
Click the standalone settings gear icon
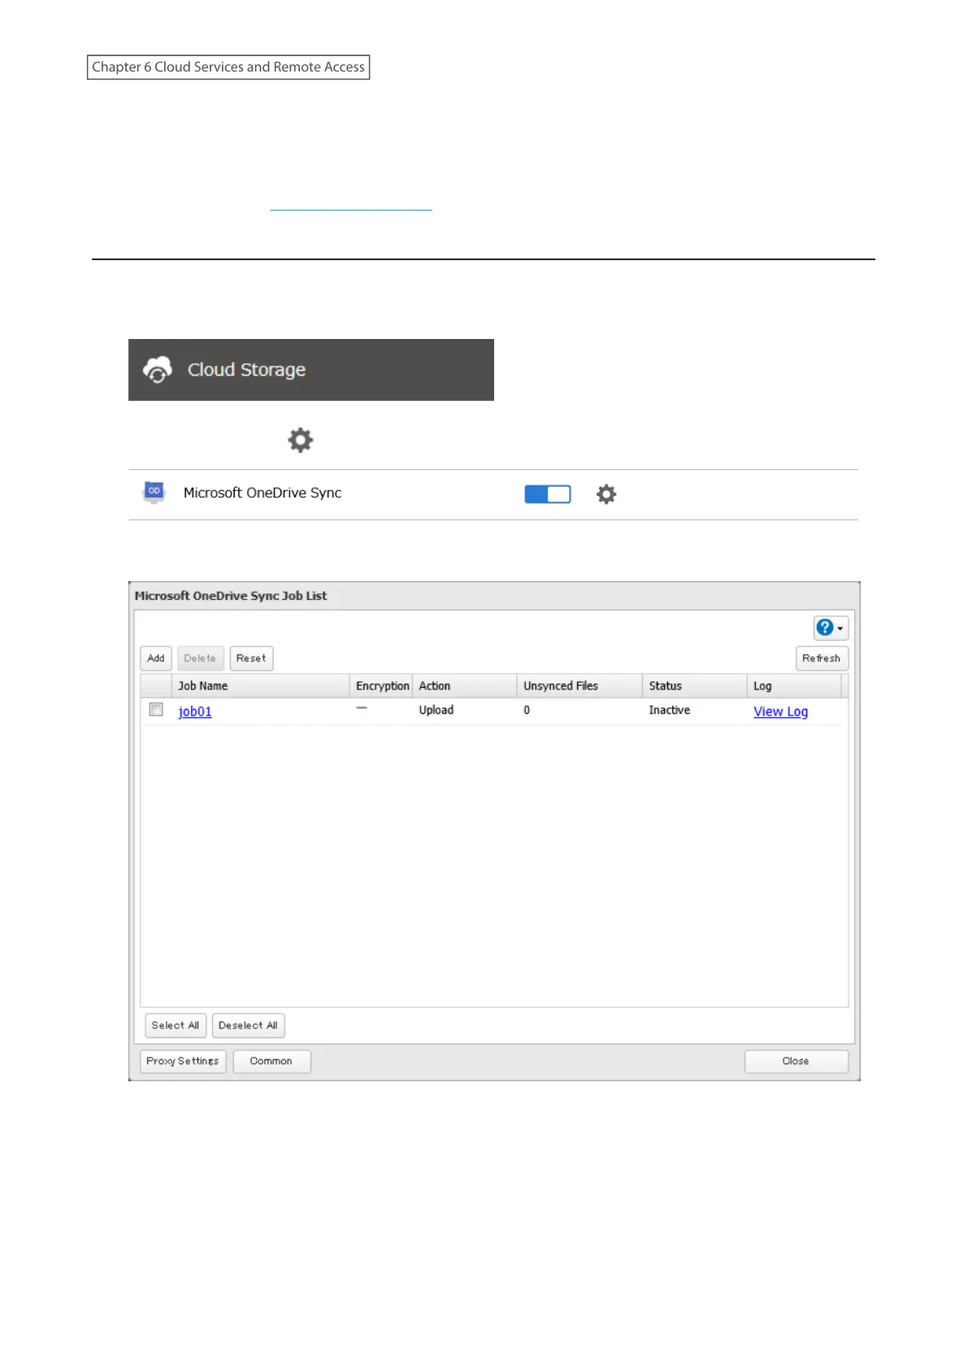tap(301, 440)
